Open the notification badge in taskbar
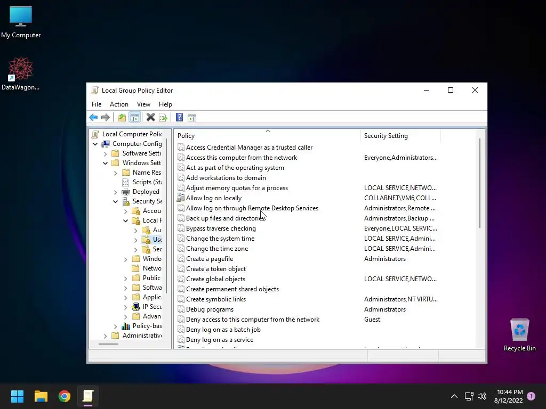The height and width of the screenshot is (409, 546). (531, 396)
